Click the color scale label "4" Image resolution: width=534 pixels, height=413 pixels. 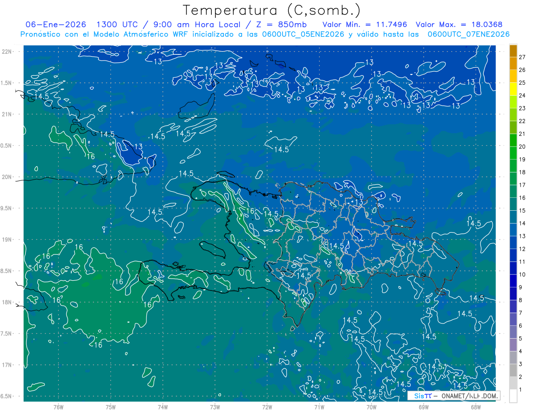521,352
